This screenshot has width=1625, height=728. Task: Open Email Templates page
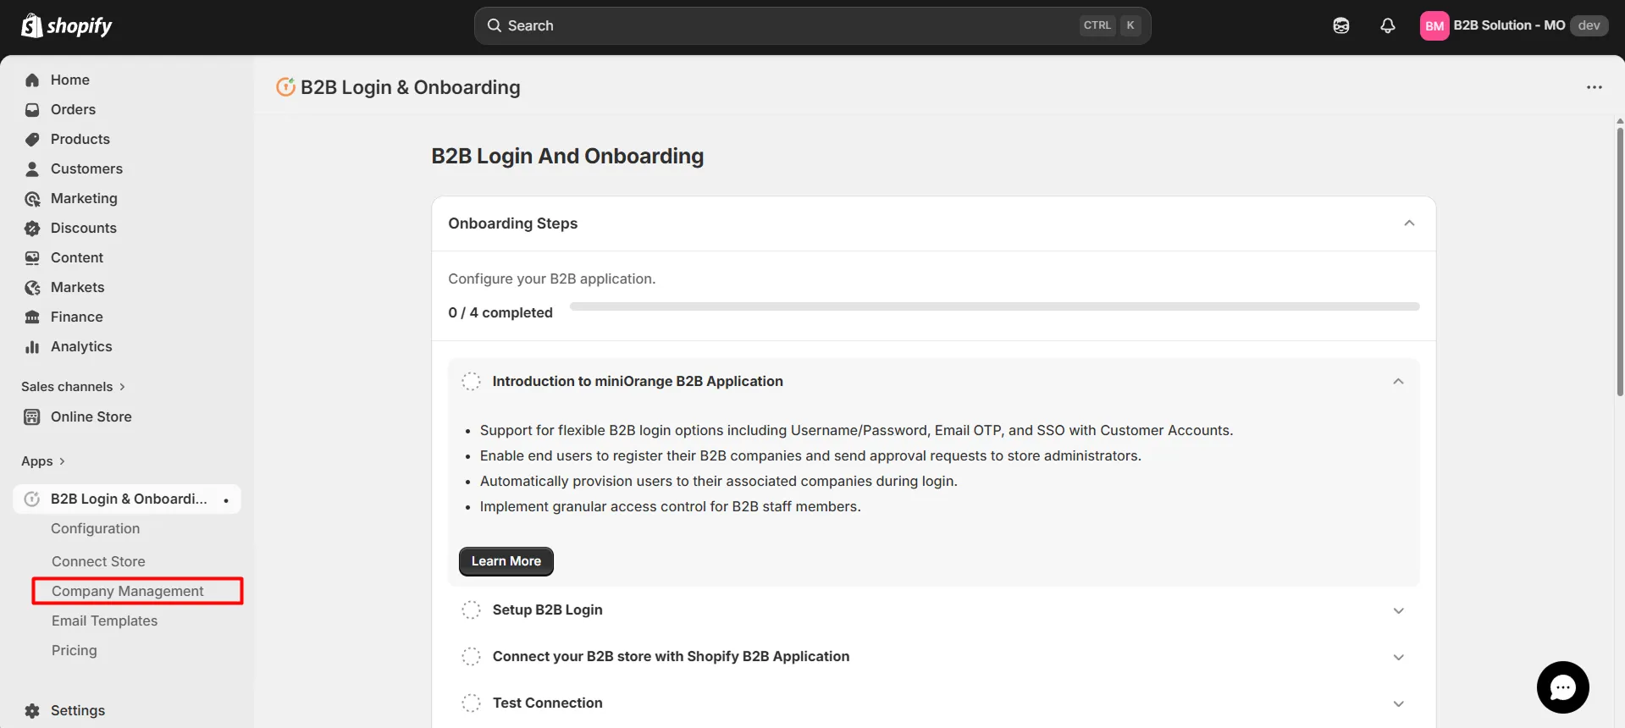point(104,620)
